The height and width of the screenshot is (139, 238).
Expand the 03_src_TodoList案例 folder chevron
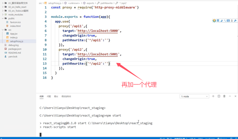tap(3, 11)
